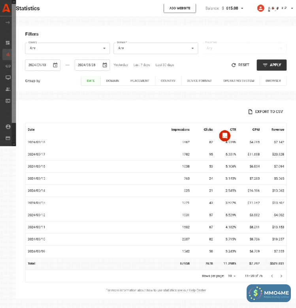This screenshot has width=296, height=308.
Task: Sort by the Clicks column header
Action: point(208,130)
